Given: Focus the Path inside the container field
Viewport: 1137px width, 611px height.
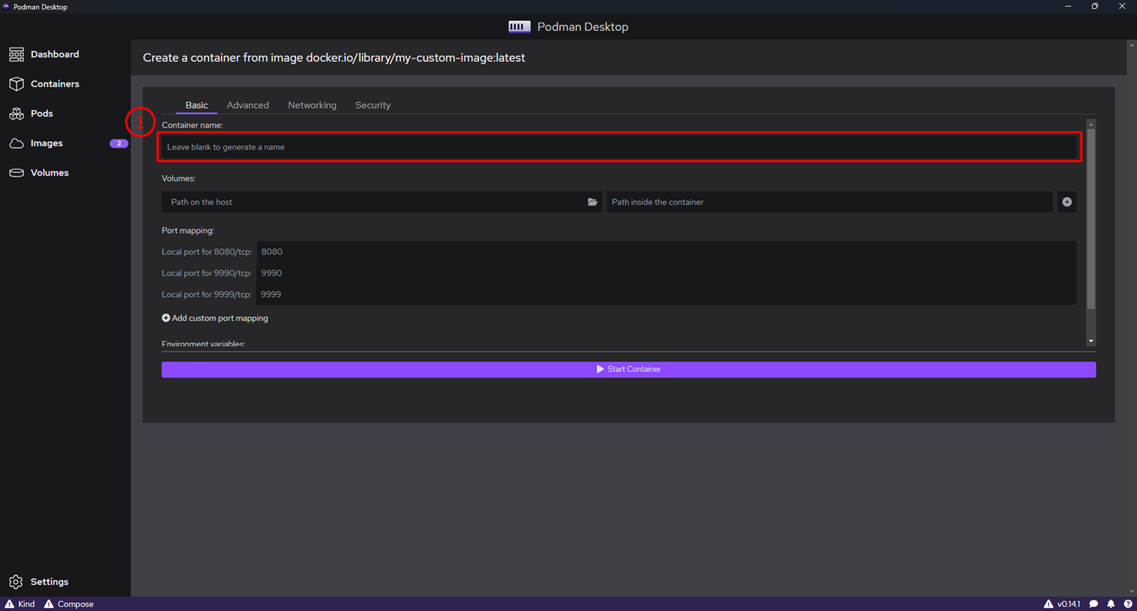Looking at the screenshot, I should click(x=830, y=202).
